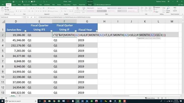This screenshot has width=184, height=103.
Task: Switch to the Insert tab
Action: click(14, 5)
